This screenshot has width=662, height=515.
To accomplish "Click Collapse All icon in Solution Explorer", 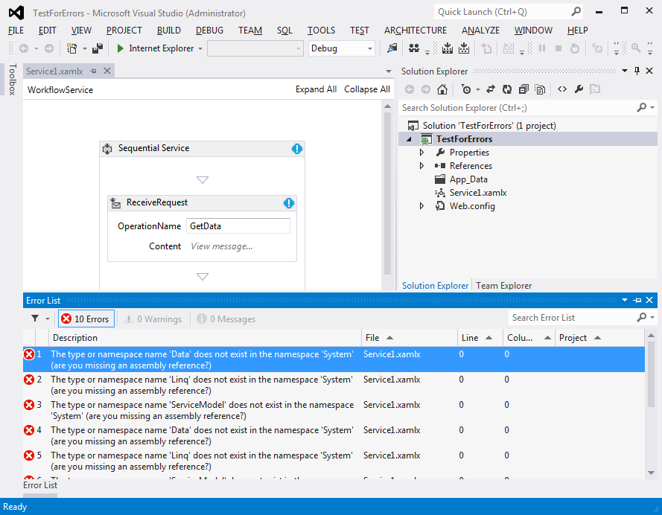I will 523,89.
